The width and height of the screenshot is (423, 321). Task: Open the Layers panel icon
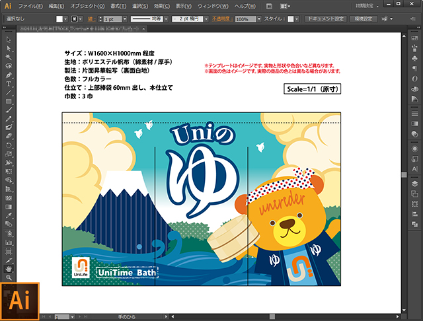pyautogui.click(x=414, y=184)
